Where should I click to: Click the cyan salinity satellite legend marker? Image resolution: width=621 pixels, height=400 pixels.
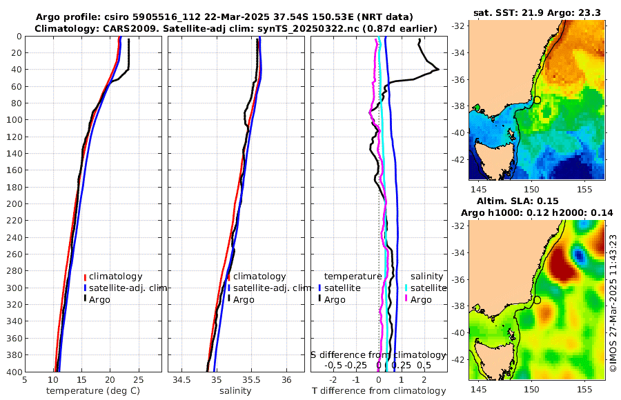coord(406,288)
